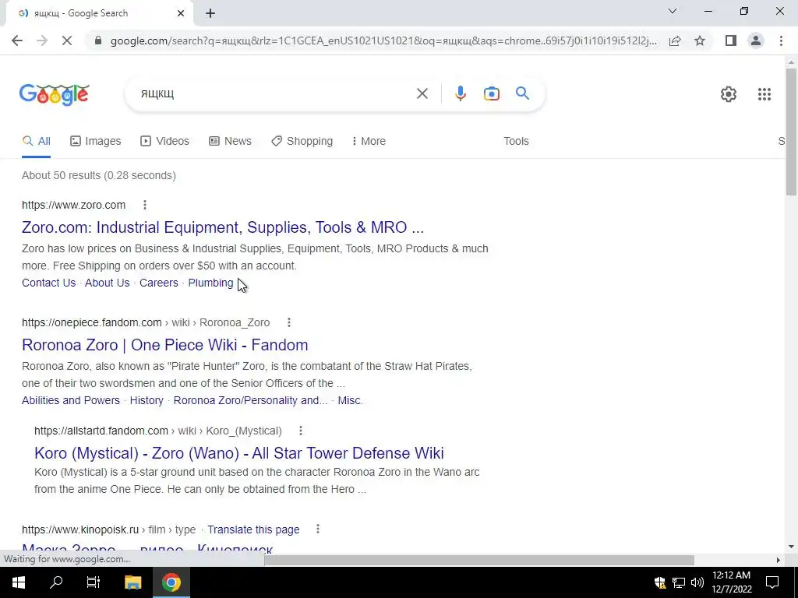Open the Windows Start menu
The image size is (798, 598).
point(19,582)
